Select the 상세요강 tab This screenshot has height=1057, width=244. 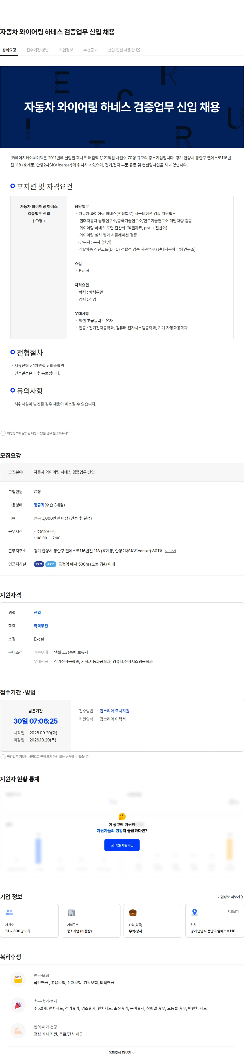pyautogui.click(x=9, y=50)
